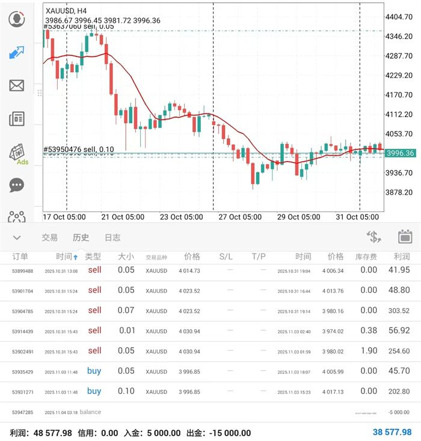The width and height of the screenshot is (421, 441).
Task: Sort by the 交易品种 column header
Action: click(156, 257)
